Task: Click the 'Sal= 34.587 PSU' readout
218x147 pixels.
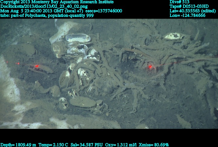Action: [x=87, y=145]
